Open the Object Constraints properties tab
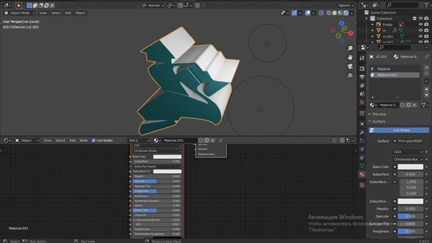The image size is (432, 243). pos(362,157)
